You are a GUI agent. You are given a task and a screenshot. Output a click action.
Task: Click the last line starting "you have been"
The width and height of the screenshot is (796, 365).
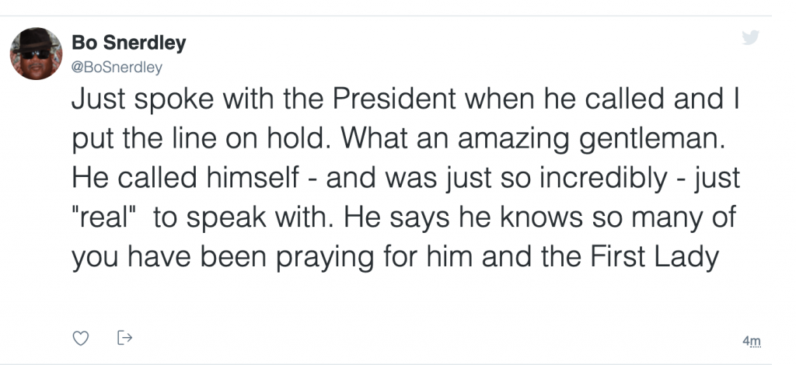click(393, 256)
